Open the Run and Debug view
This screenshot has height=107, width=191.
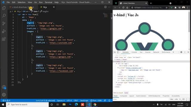click(4, 31)
